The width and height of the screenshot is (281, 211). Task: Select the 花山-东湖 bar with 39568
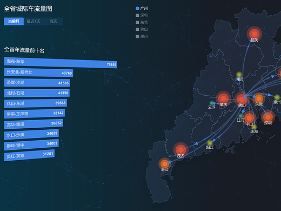pos(36,103)
